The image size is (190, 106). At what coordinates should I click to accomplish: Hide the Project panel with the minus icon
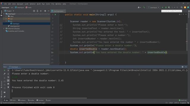click(48, 11)
